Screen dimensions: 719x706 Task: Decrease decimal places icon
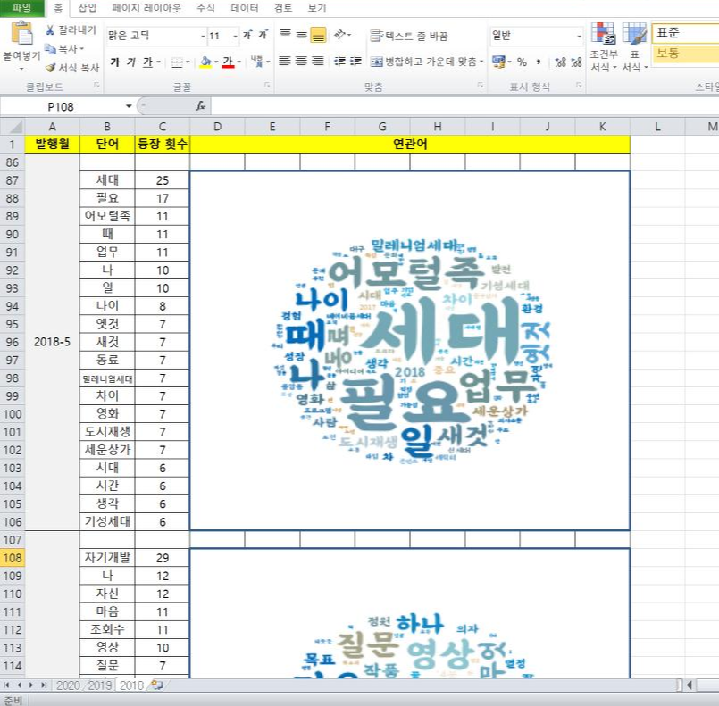576,62
